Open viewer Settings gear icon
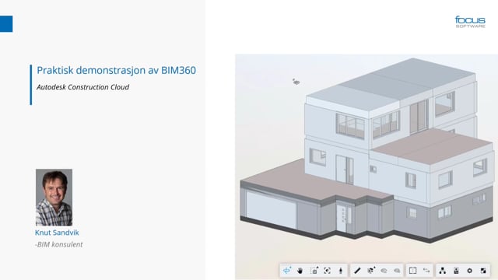Viewport: 498px width, 280px height. pyautogui.click(x=469, y=271)
